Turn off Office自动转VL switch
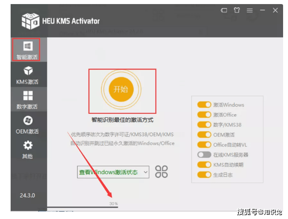The width and height of the screenshot is (288, 219). click(x=204, y=145)
